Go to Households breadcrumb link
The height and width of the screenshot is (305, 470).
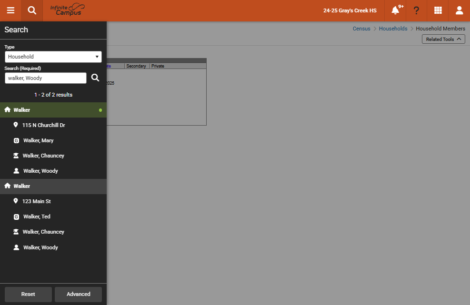point(393,29)
